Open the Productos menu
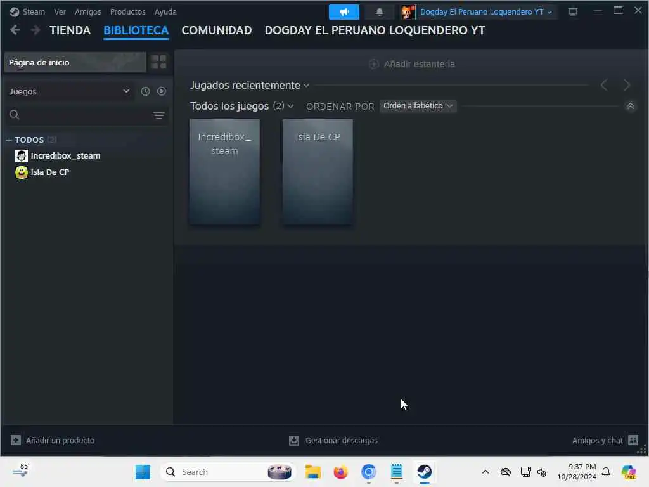 coord(127,11)
